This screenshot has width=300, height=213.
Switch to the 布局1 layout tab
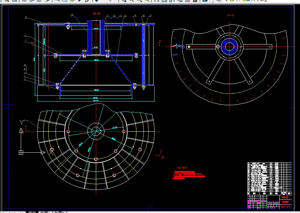click(45, 212)
